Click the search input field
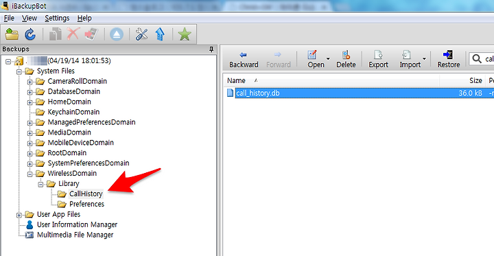 click(x=482, y=58)
